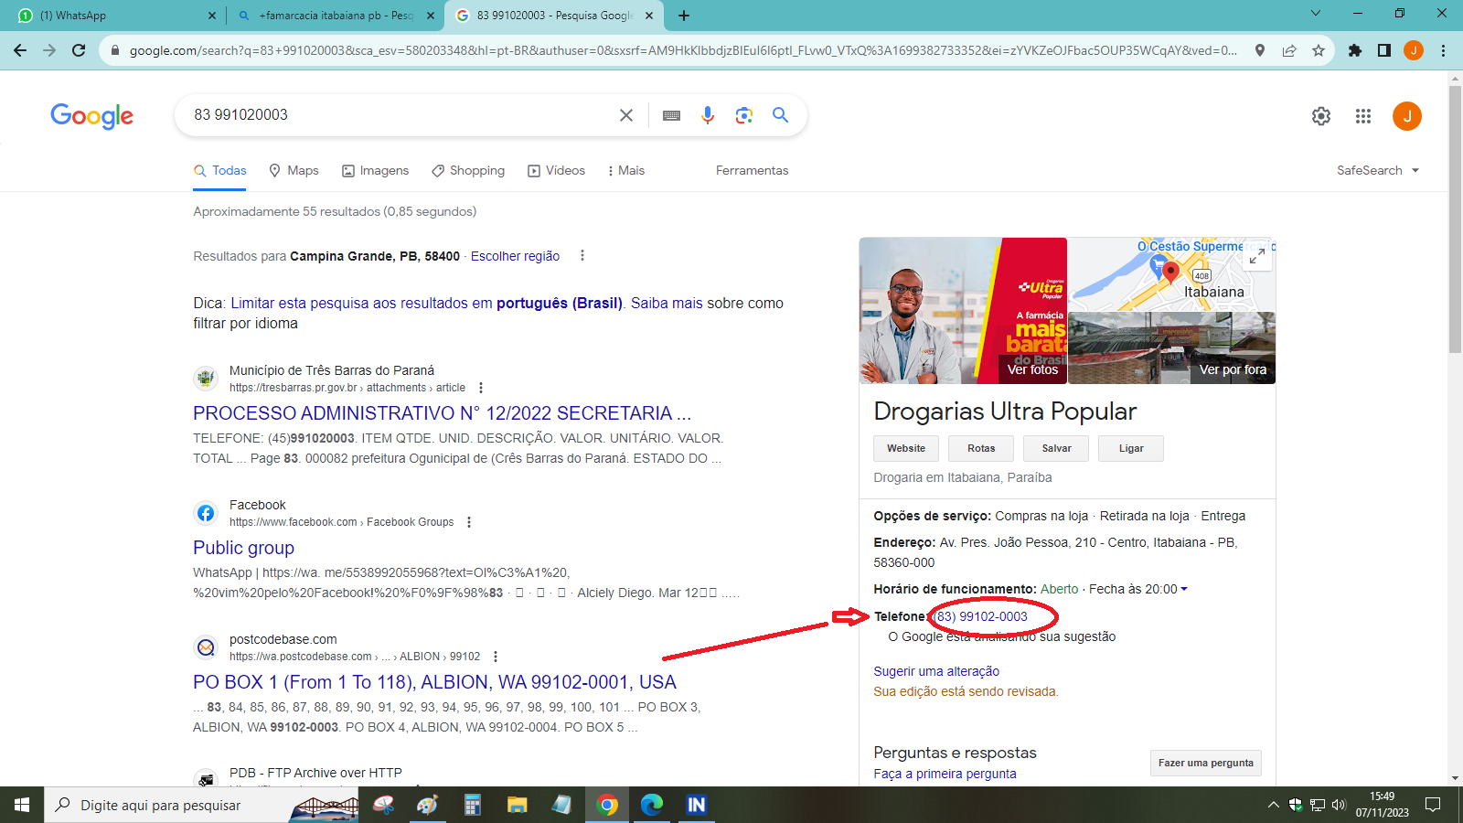Open the on-screen keyboard input tool
Viewport: 1463px width, 823px height.
pos(671,115)
